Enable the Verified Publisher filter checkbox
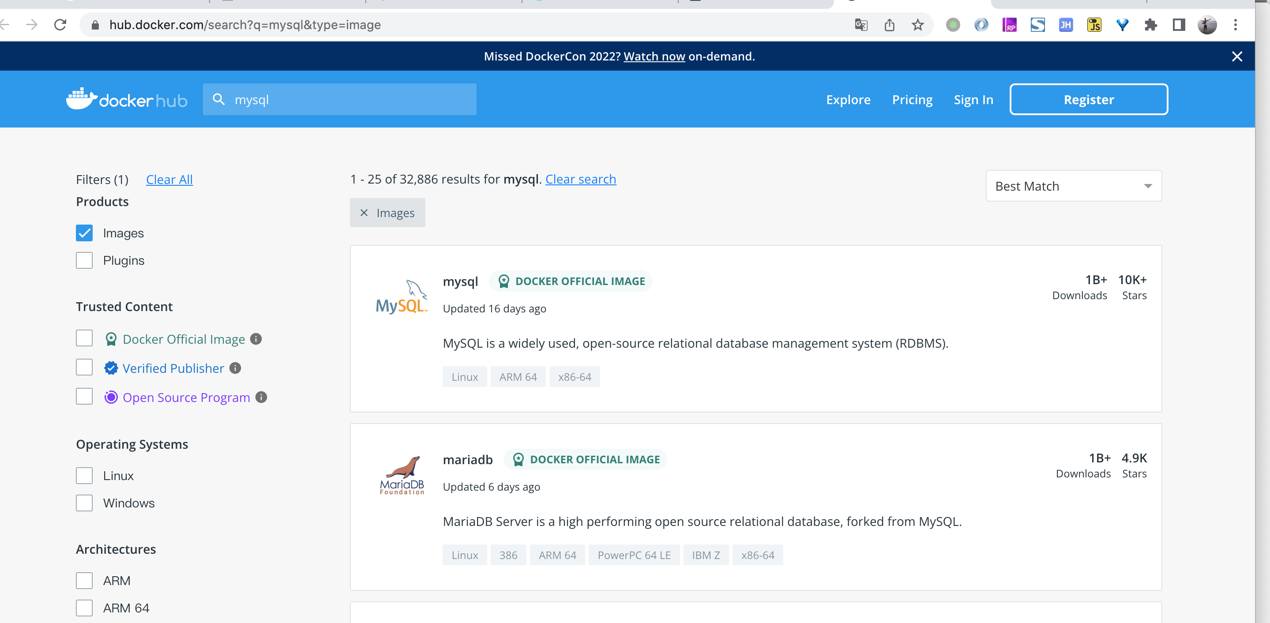This screenshot has height=623, width=1270. 84,367
